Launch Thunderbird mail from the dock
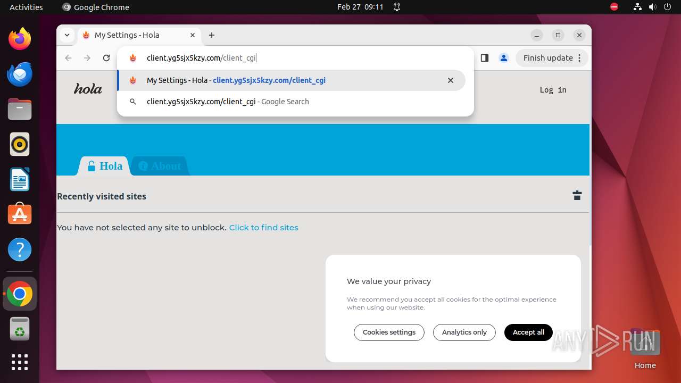This screenshot has height=383, width=681. click(20, 74)
